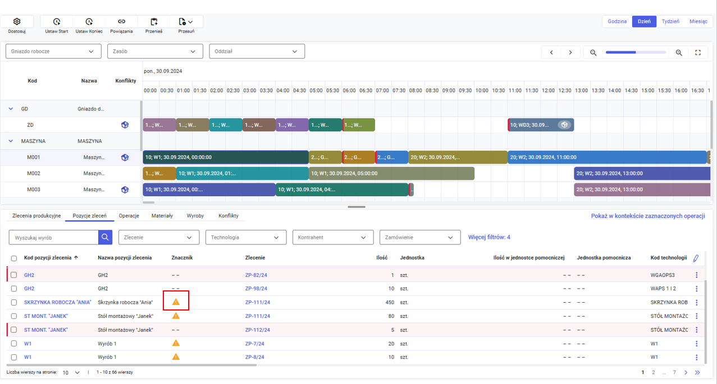Click the timeline zoom slider
Viewport: 717px width, 384px height.
(636, 52)
